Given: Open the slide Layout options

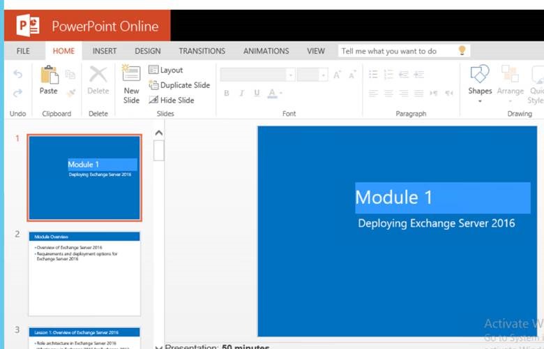Looking at the screenshot, I should tap(165, 70).
